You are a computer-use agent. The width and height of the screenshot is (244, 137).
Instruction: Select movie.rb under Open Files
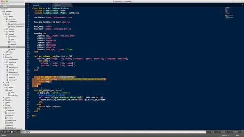coord(13,6)
